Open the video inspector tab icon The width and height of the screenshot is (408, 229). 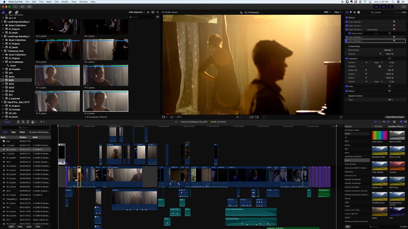347,12
